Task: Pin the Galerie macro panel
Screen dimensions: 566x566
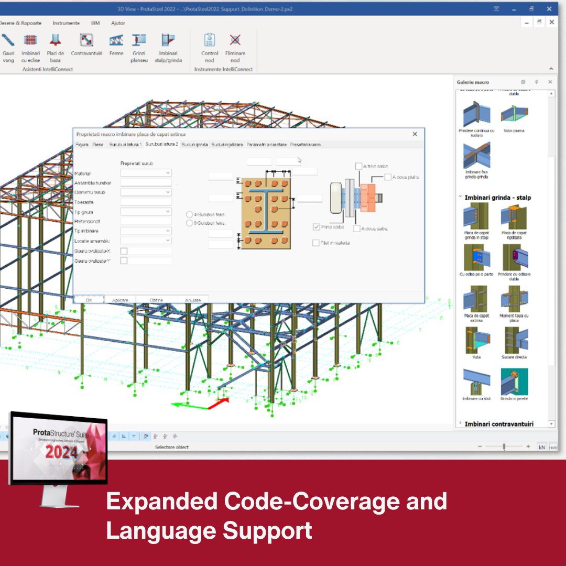Action: pos(537,82)
